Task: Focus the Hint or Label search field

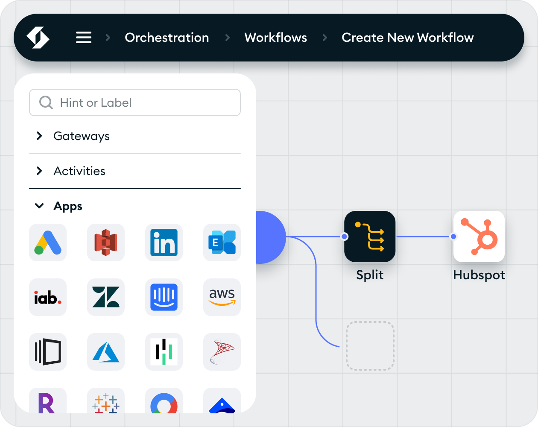Action: pos(135,102)
